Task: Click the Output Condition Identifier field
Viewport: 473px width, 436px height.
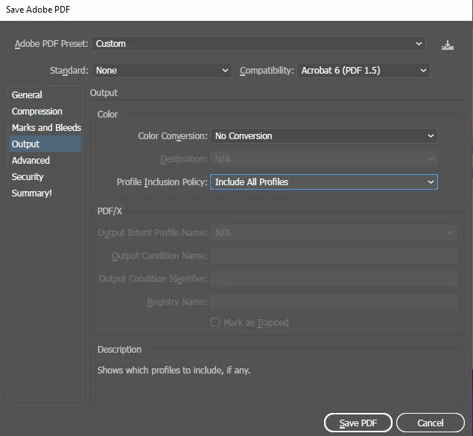Action: point(334,279)
